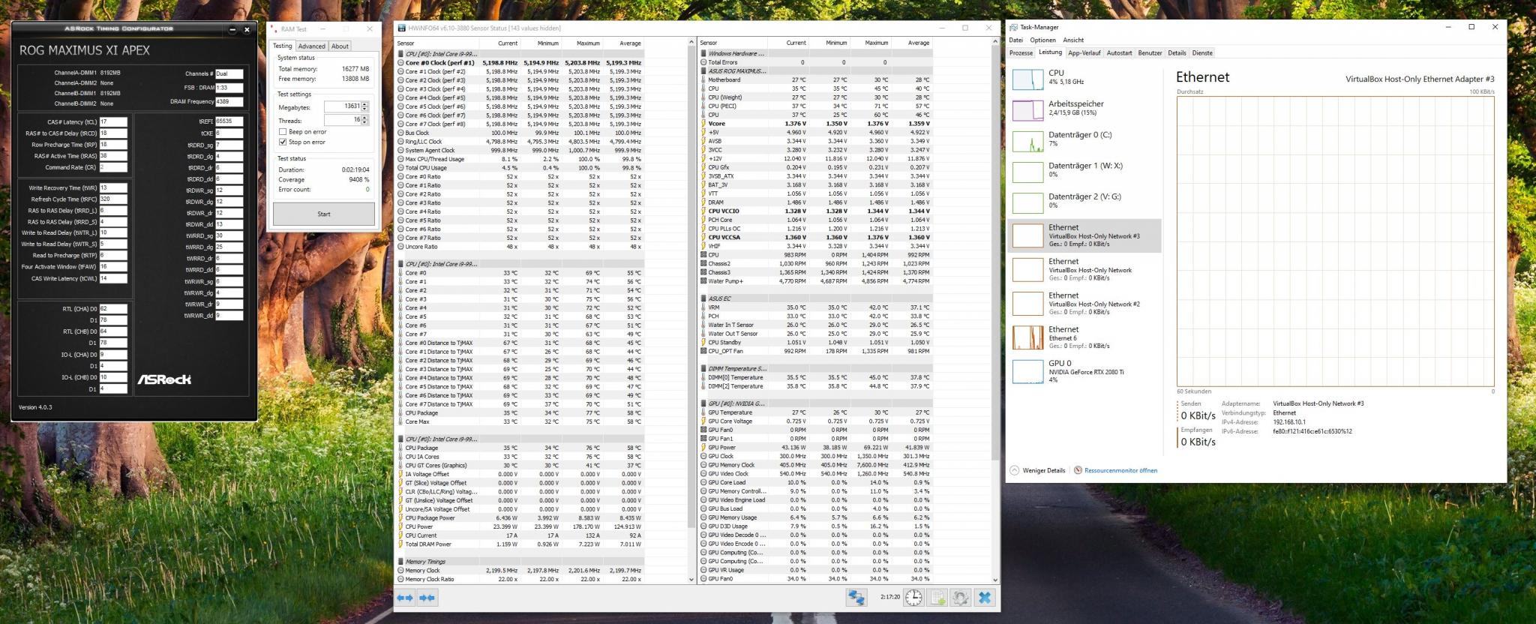Select the Ethernet 6 adapter entry
The image size is (1536, 624).
click(1084, 337)
